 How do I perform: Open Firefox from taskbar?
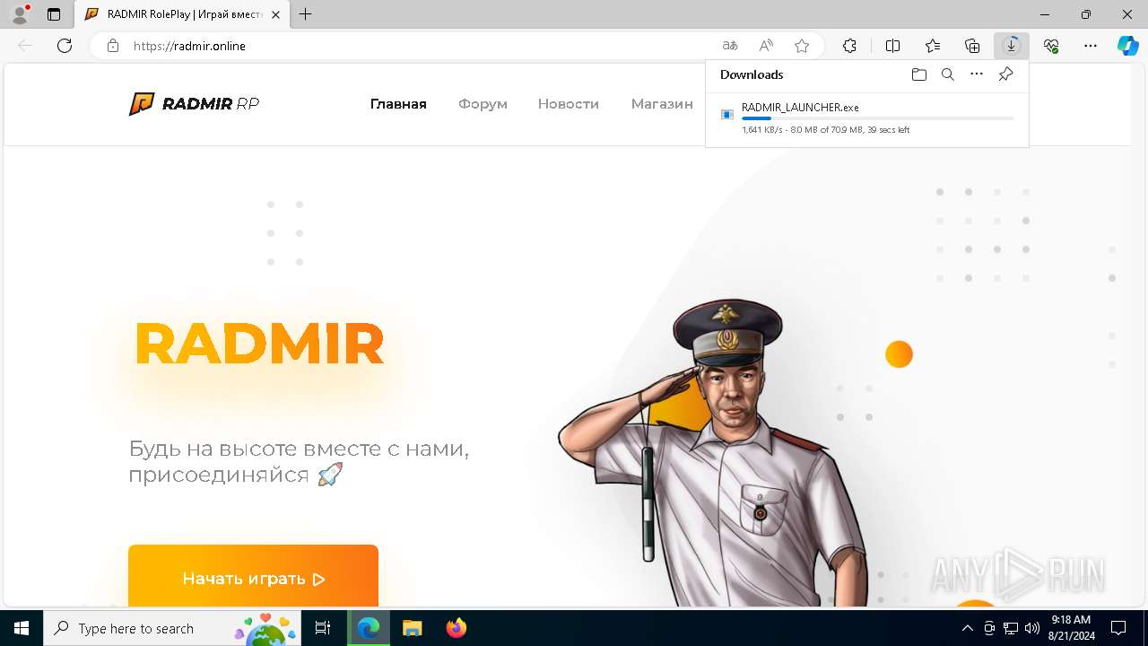click(x=457, y=628)
